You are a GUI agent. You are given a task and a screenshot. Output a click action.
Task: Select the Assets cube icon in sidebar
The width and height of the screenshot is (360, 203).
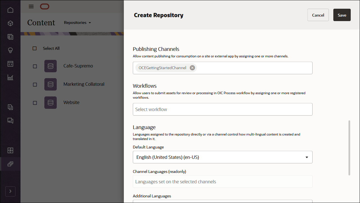click(10, 23)
